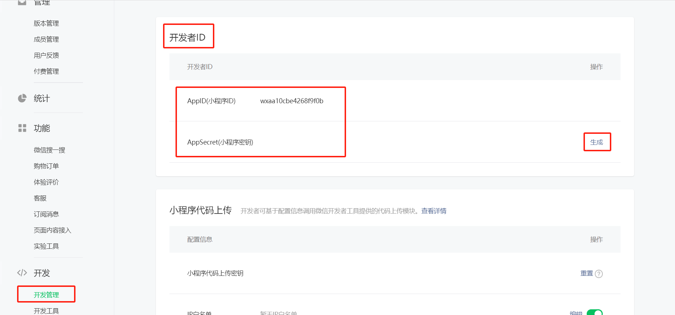Click the 开发者ID column header in table
This screenshot has height=315, width=675.
pyautogui.click(x=200, y=67)
